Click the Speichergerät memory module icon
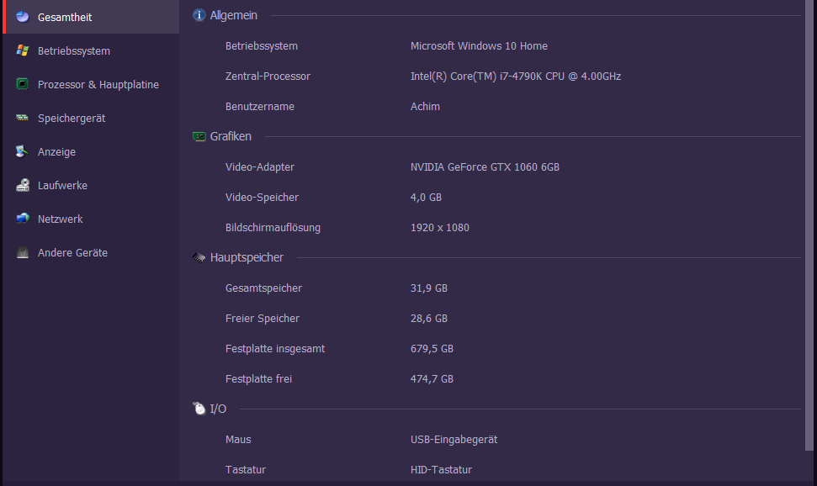Viewport: 817px width, 486px height. 23,118
